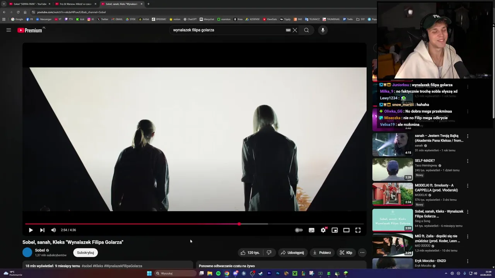Open Steam from the taskbar
Image resolution: width=495 pixels, height=278 pixels.
pos(261,273)
